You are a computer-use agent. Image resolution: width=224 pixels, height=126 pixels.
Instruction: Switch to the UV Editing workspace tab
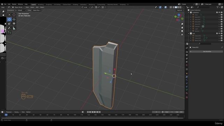point(57,5)
